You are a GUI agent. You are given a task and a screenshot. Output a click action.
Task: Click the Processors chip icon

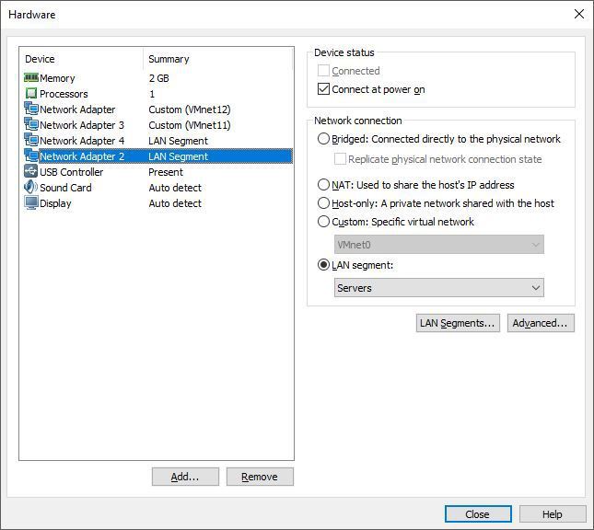coord(31,93)
